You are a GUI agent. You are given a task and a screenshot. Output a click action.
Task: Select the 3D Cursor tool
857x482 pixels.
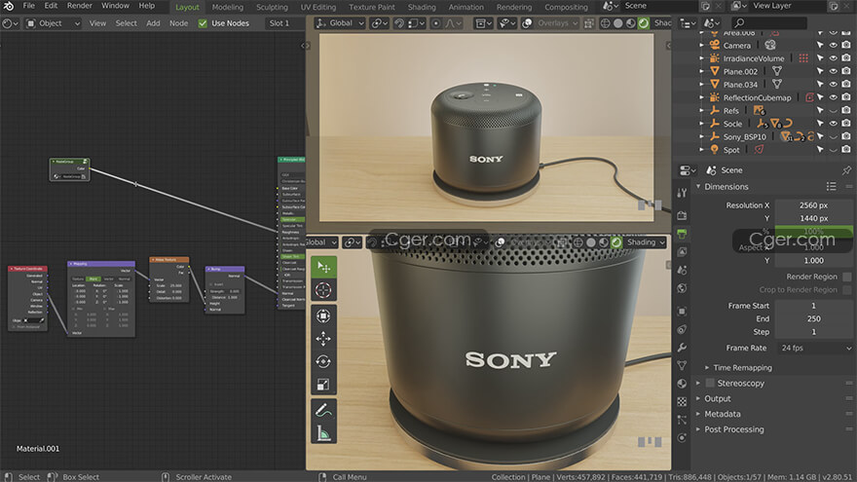323,289
